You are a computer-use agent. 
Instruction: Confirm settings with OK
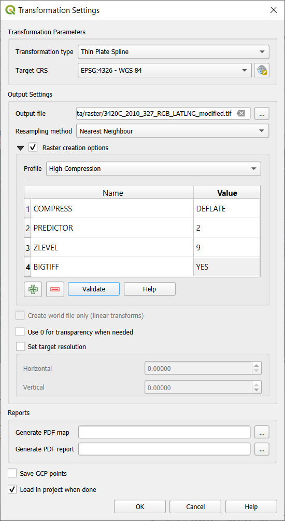click(140, 506)
